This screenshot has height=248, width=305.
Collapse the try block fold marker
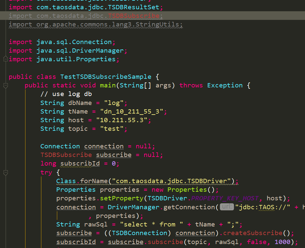click(x=6, y=173)
